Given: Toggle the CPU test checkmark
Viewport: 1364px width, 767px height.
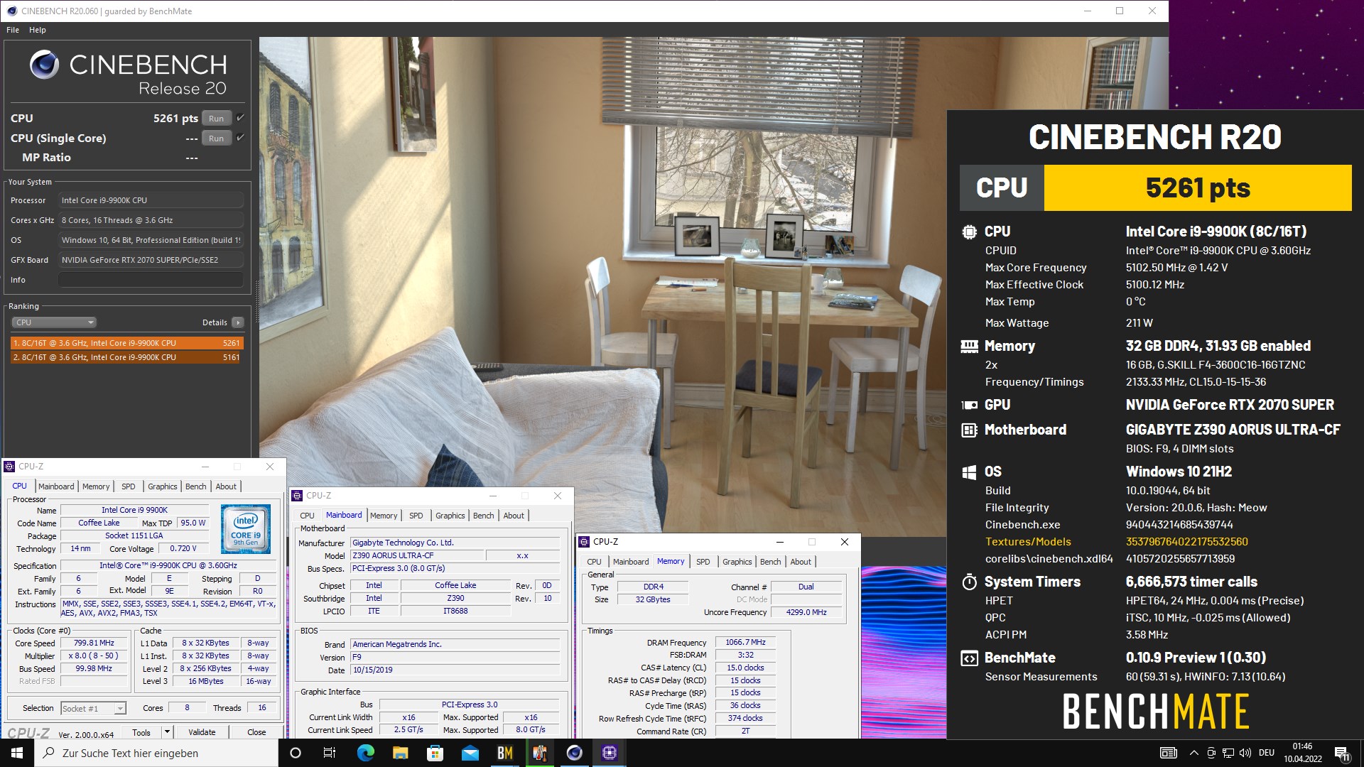Looking at the screenshot, I should (240, 118).
